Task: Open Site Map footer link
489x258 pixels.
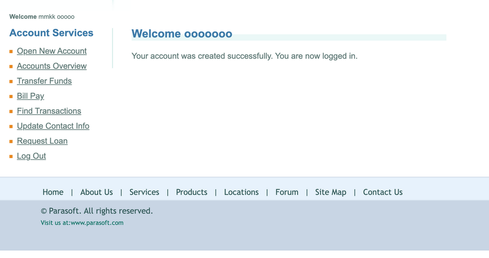Action: [331, 192]
